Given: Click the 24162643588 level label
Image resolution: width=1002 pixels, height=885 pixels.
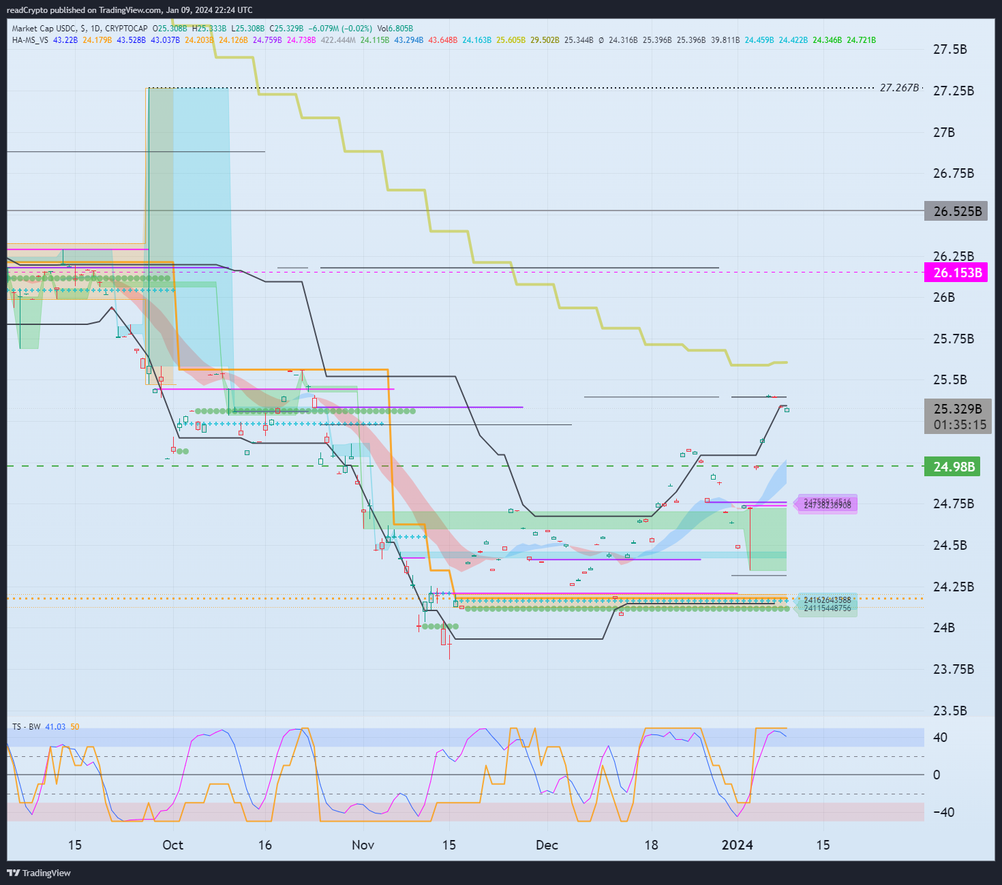Looking at the screenshot, I should (828, 600).
